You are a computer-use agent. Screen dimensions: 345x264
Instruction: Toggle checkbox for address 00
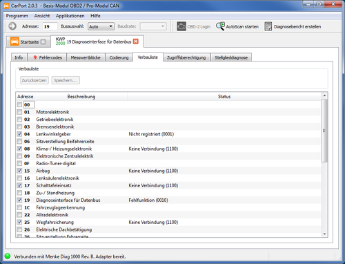[19, 104]
